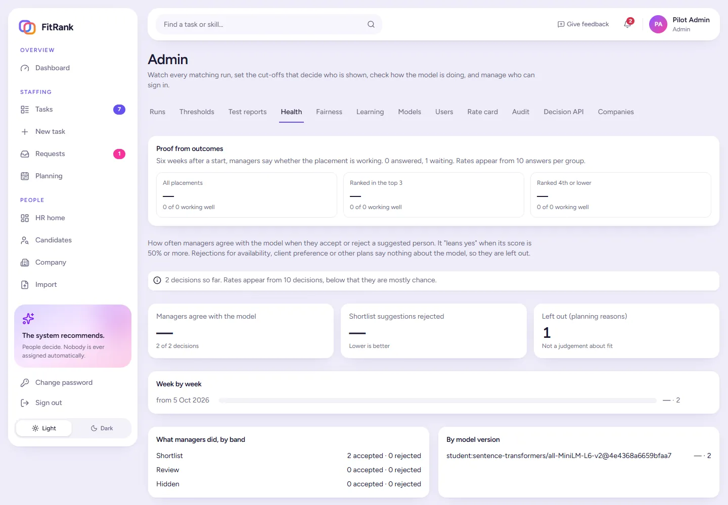
Task: Click the Requests badge showing 1
Action: click(119, 154)
